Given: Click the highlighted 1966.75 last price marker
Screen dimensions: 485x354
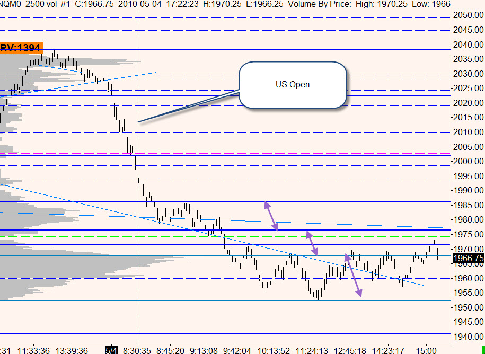Looking at the screenshot, I should [x=468, y=258].
